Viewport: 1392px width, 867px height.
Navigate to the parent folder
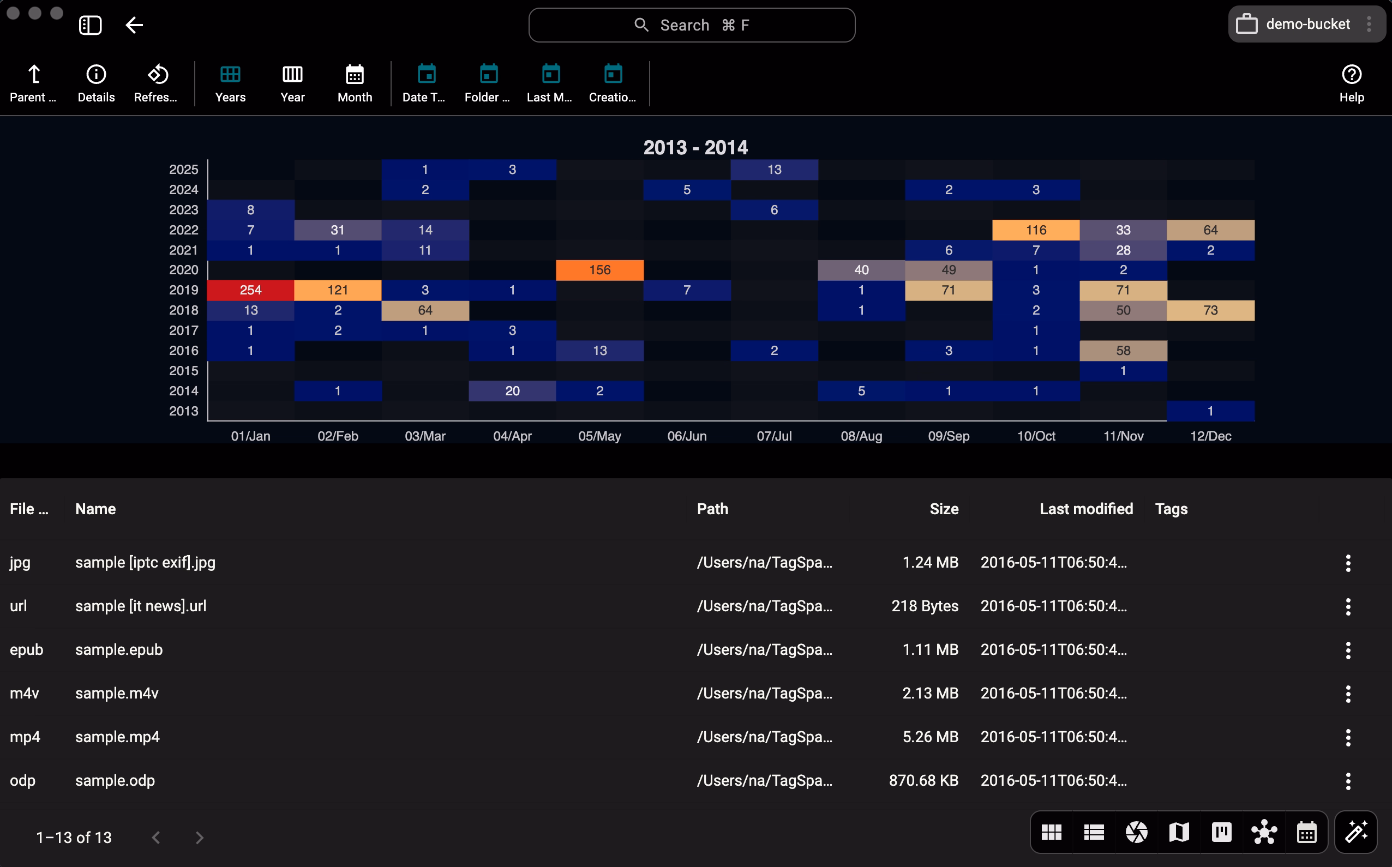pyautogui.click(x=33, y=82)
